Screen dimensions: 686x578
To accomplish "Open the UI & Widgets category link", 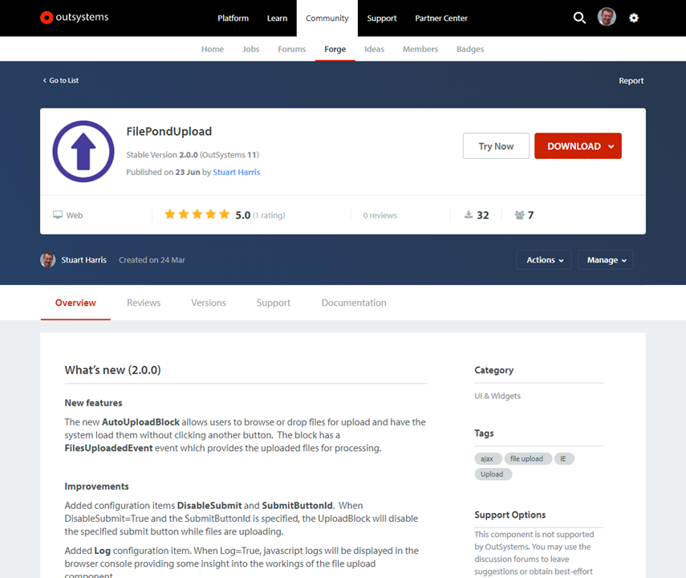I will (x=499, y=395).
